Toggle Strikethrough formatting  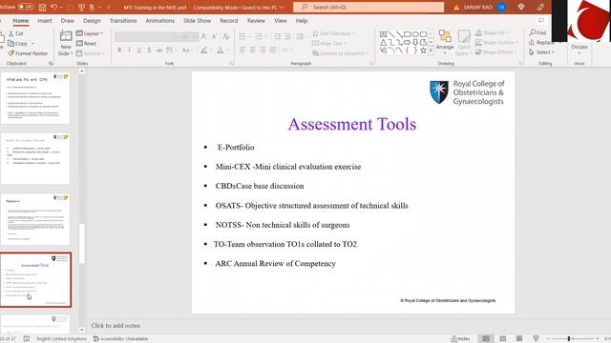159,50
